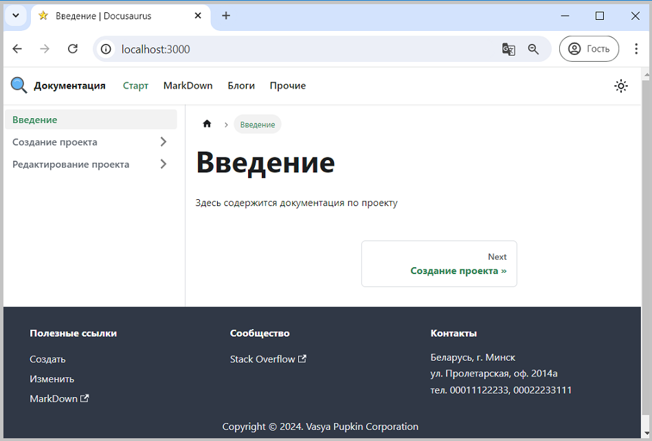Click external link icon next to footer MarkDown
The image size is (652, 441).
click(x=85, y=398)
